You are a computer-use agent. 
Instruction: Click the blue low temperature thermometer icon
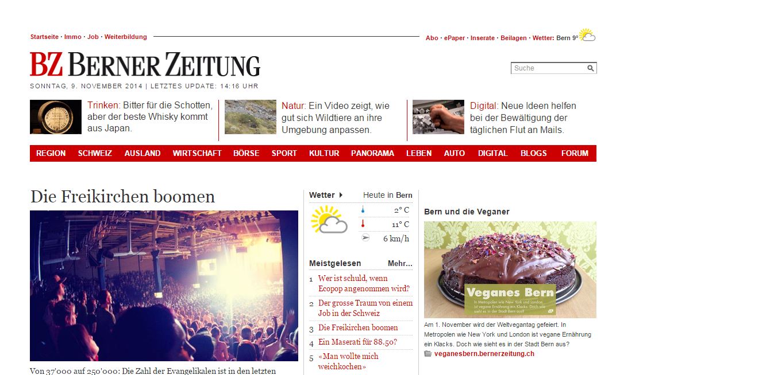pos(363,210)
